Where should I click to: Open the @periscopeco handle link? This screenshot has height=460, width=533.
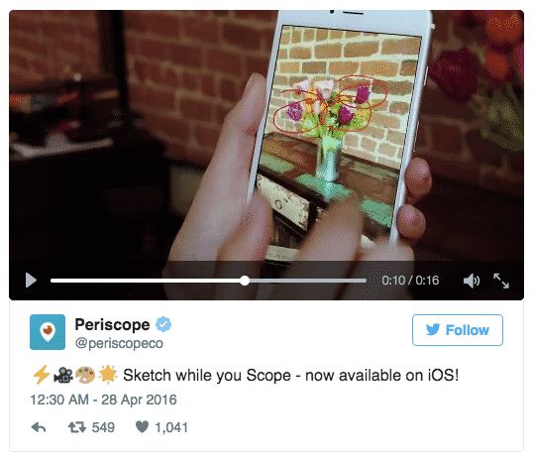pyautogui.click(x=119, y=343)
